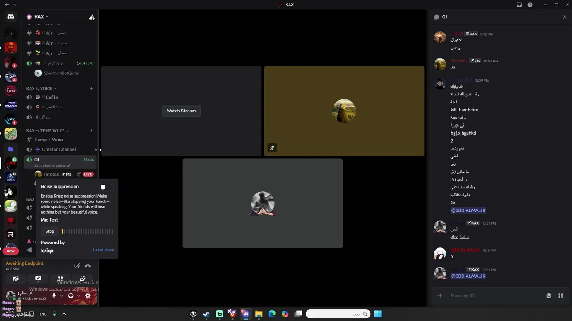
Task: Select SpectrumBotQuran in voice channel
Action: click(61, 73)
